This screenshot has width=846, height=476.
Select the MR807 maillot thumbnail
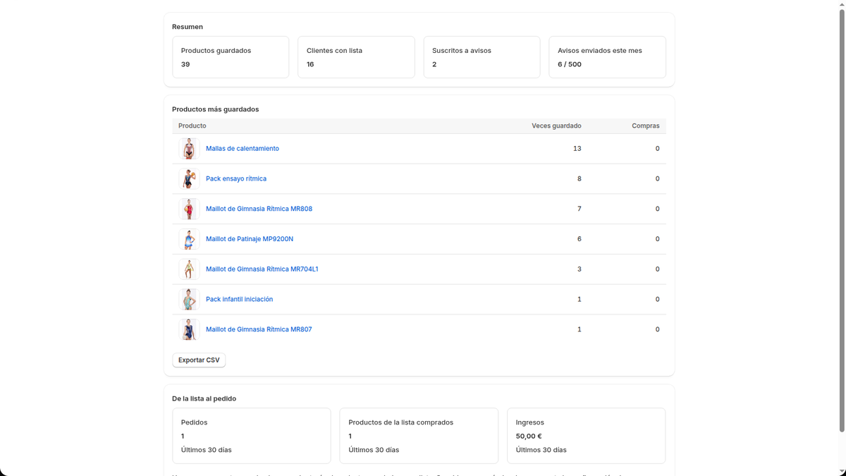tap(189, 329)
